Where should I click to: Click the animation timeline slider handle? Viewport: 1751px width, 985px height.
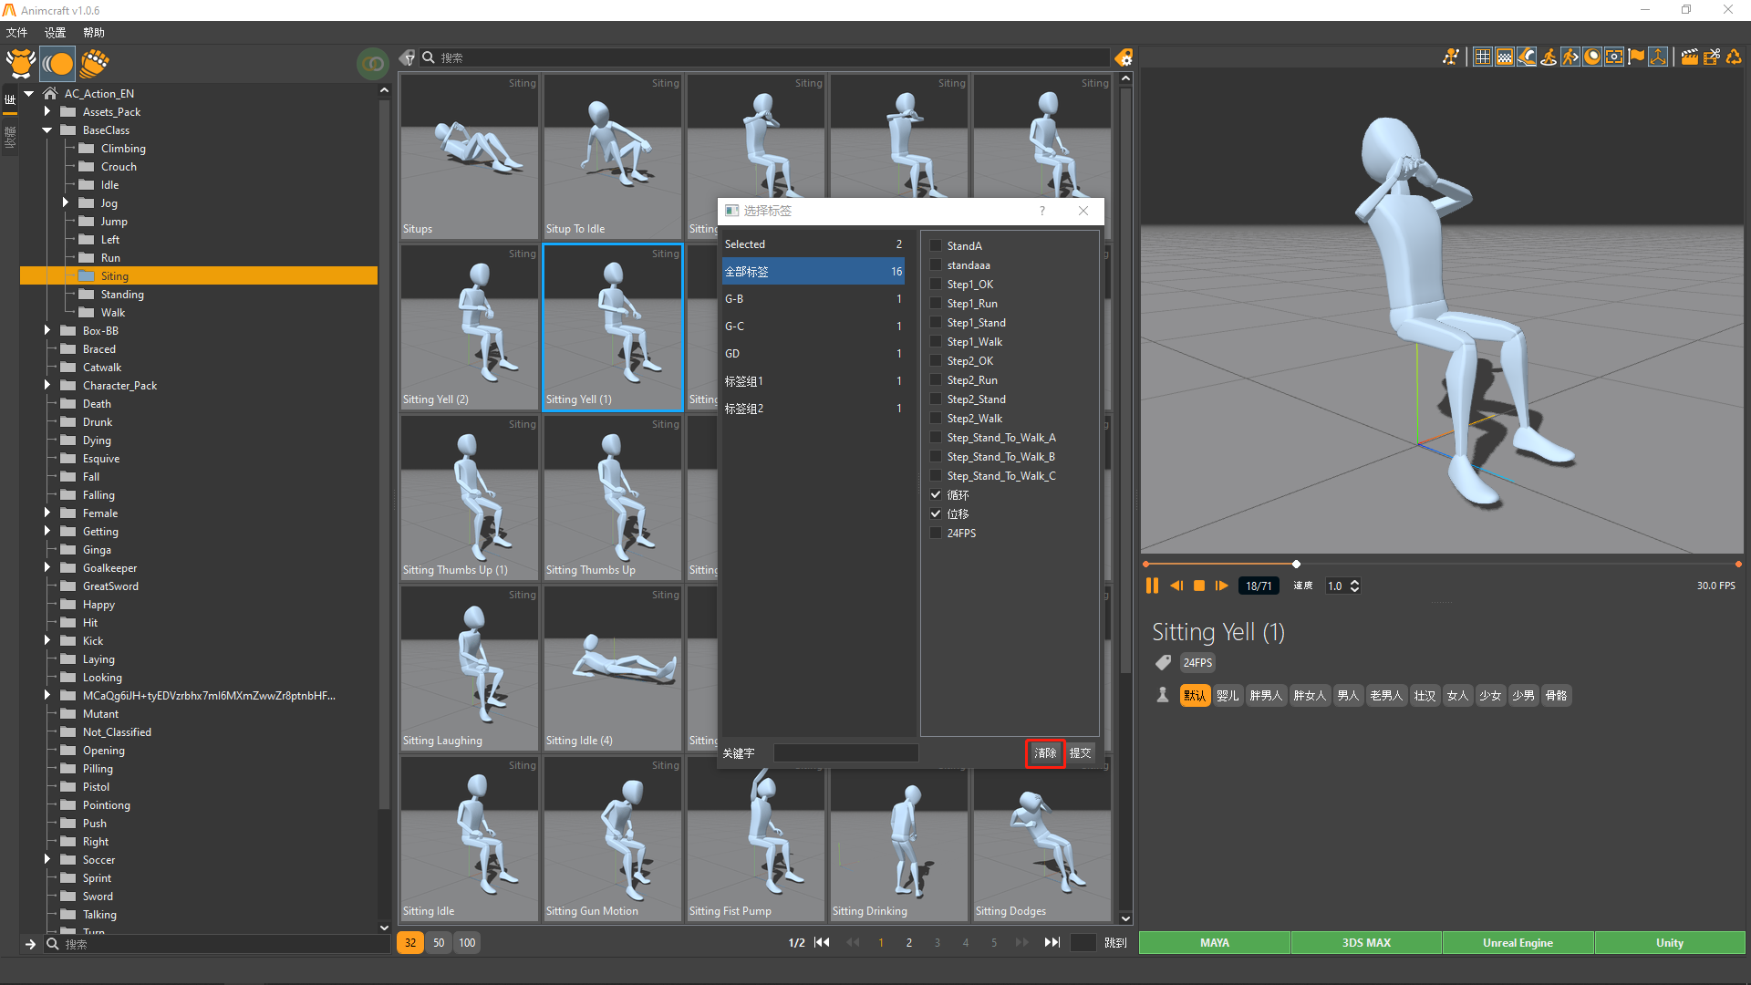coord(1296,565)
